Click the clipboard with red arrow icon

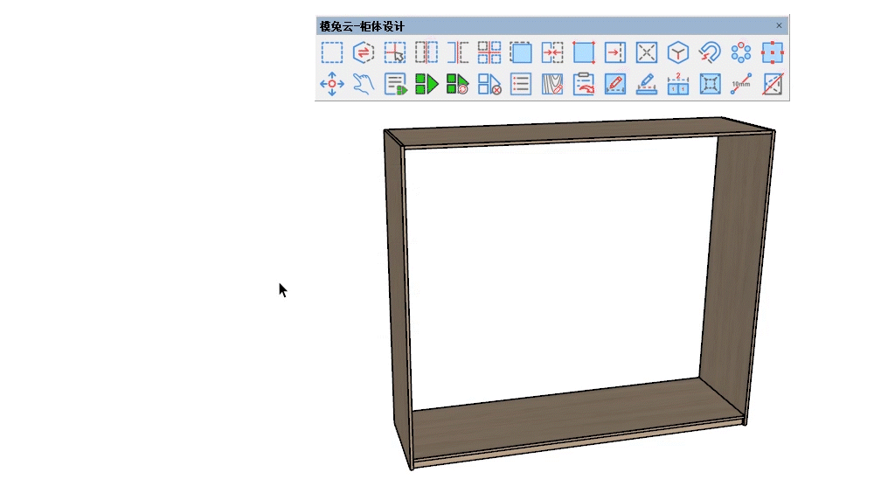tap(584, 85)
